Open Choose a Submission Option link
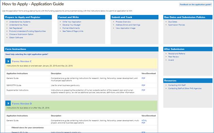Screen dimensions: 214x133 coord(21,34)
